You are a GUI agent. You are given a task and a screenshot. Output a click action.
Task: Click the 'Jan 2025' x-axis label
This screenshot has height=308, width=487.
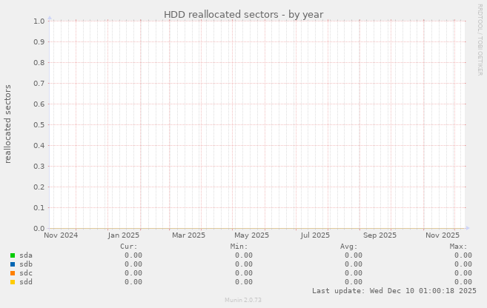pyautogui.click(x=124, y=235)
